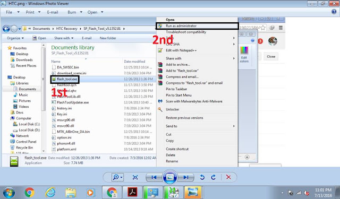Start the slide show
The width and height of the screenshot is (340, 199).
point(170,177)
